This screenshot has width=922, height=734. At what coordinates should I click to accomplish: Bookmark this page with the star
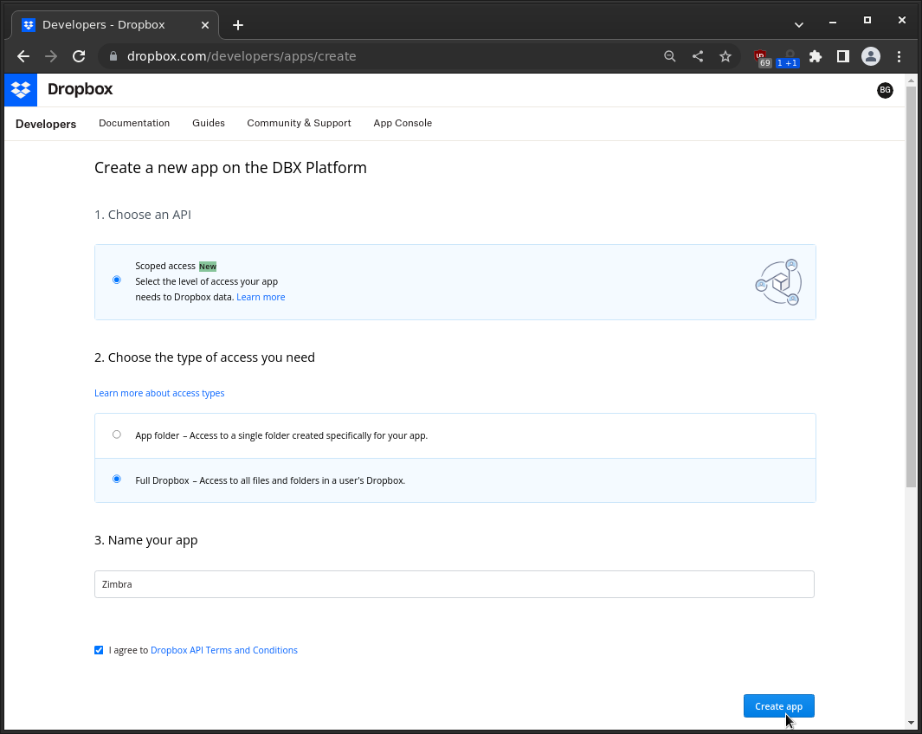tap(725, 56)
